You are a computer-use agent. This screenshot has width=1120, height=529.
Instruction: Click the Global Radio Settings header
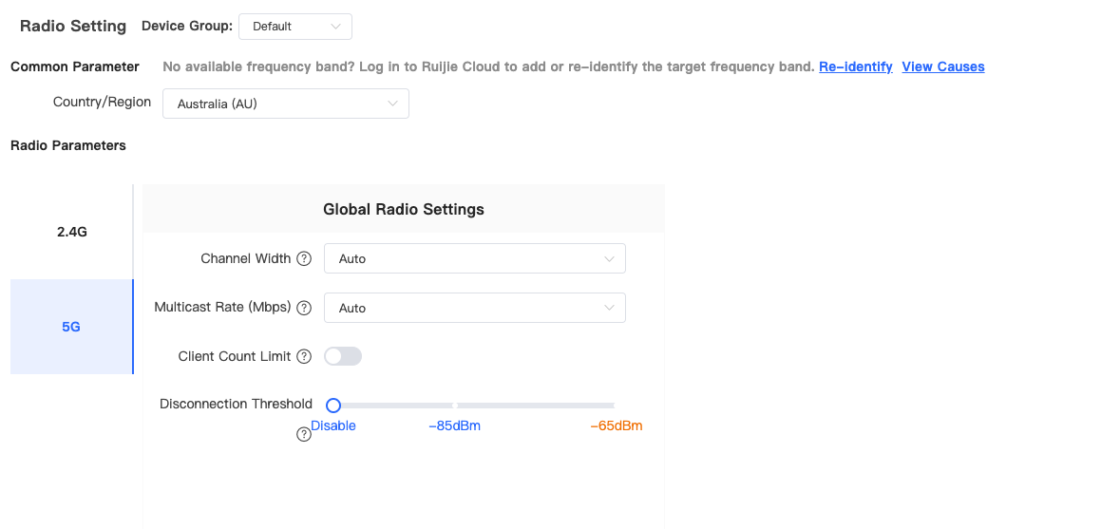(x=404, y=209)
